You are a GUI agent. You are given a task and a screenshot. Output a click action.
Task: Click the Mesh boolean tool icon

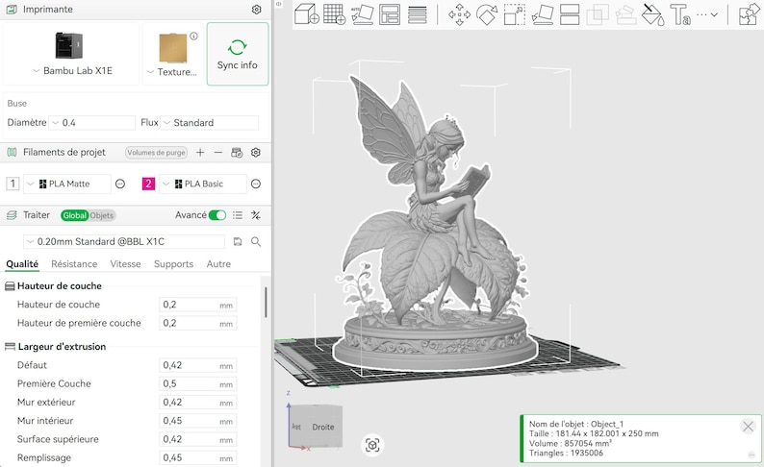coord(598,14)
